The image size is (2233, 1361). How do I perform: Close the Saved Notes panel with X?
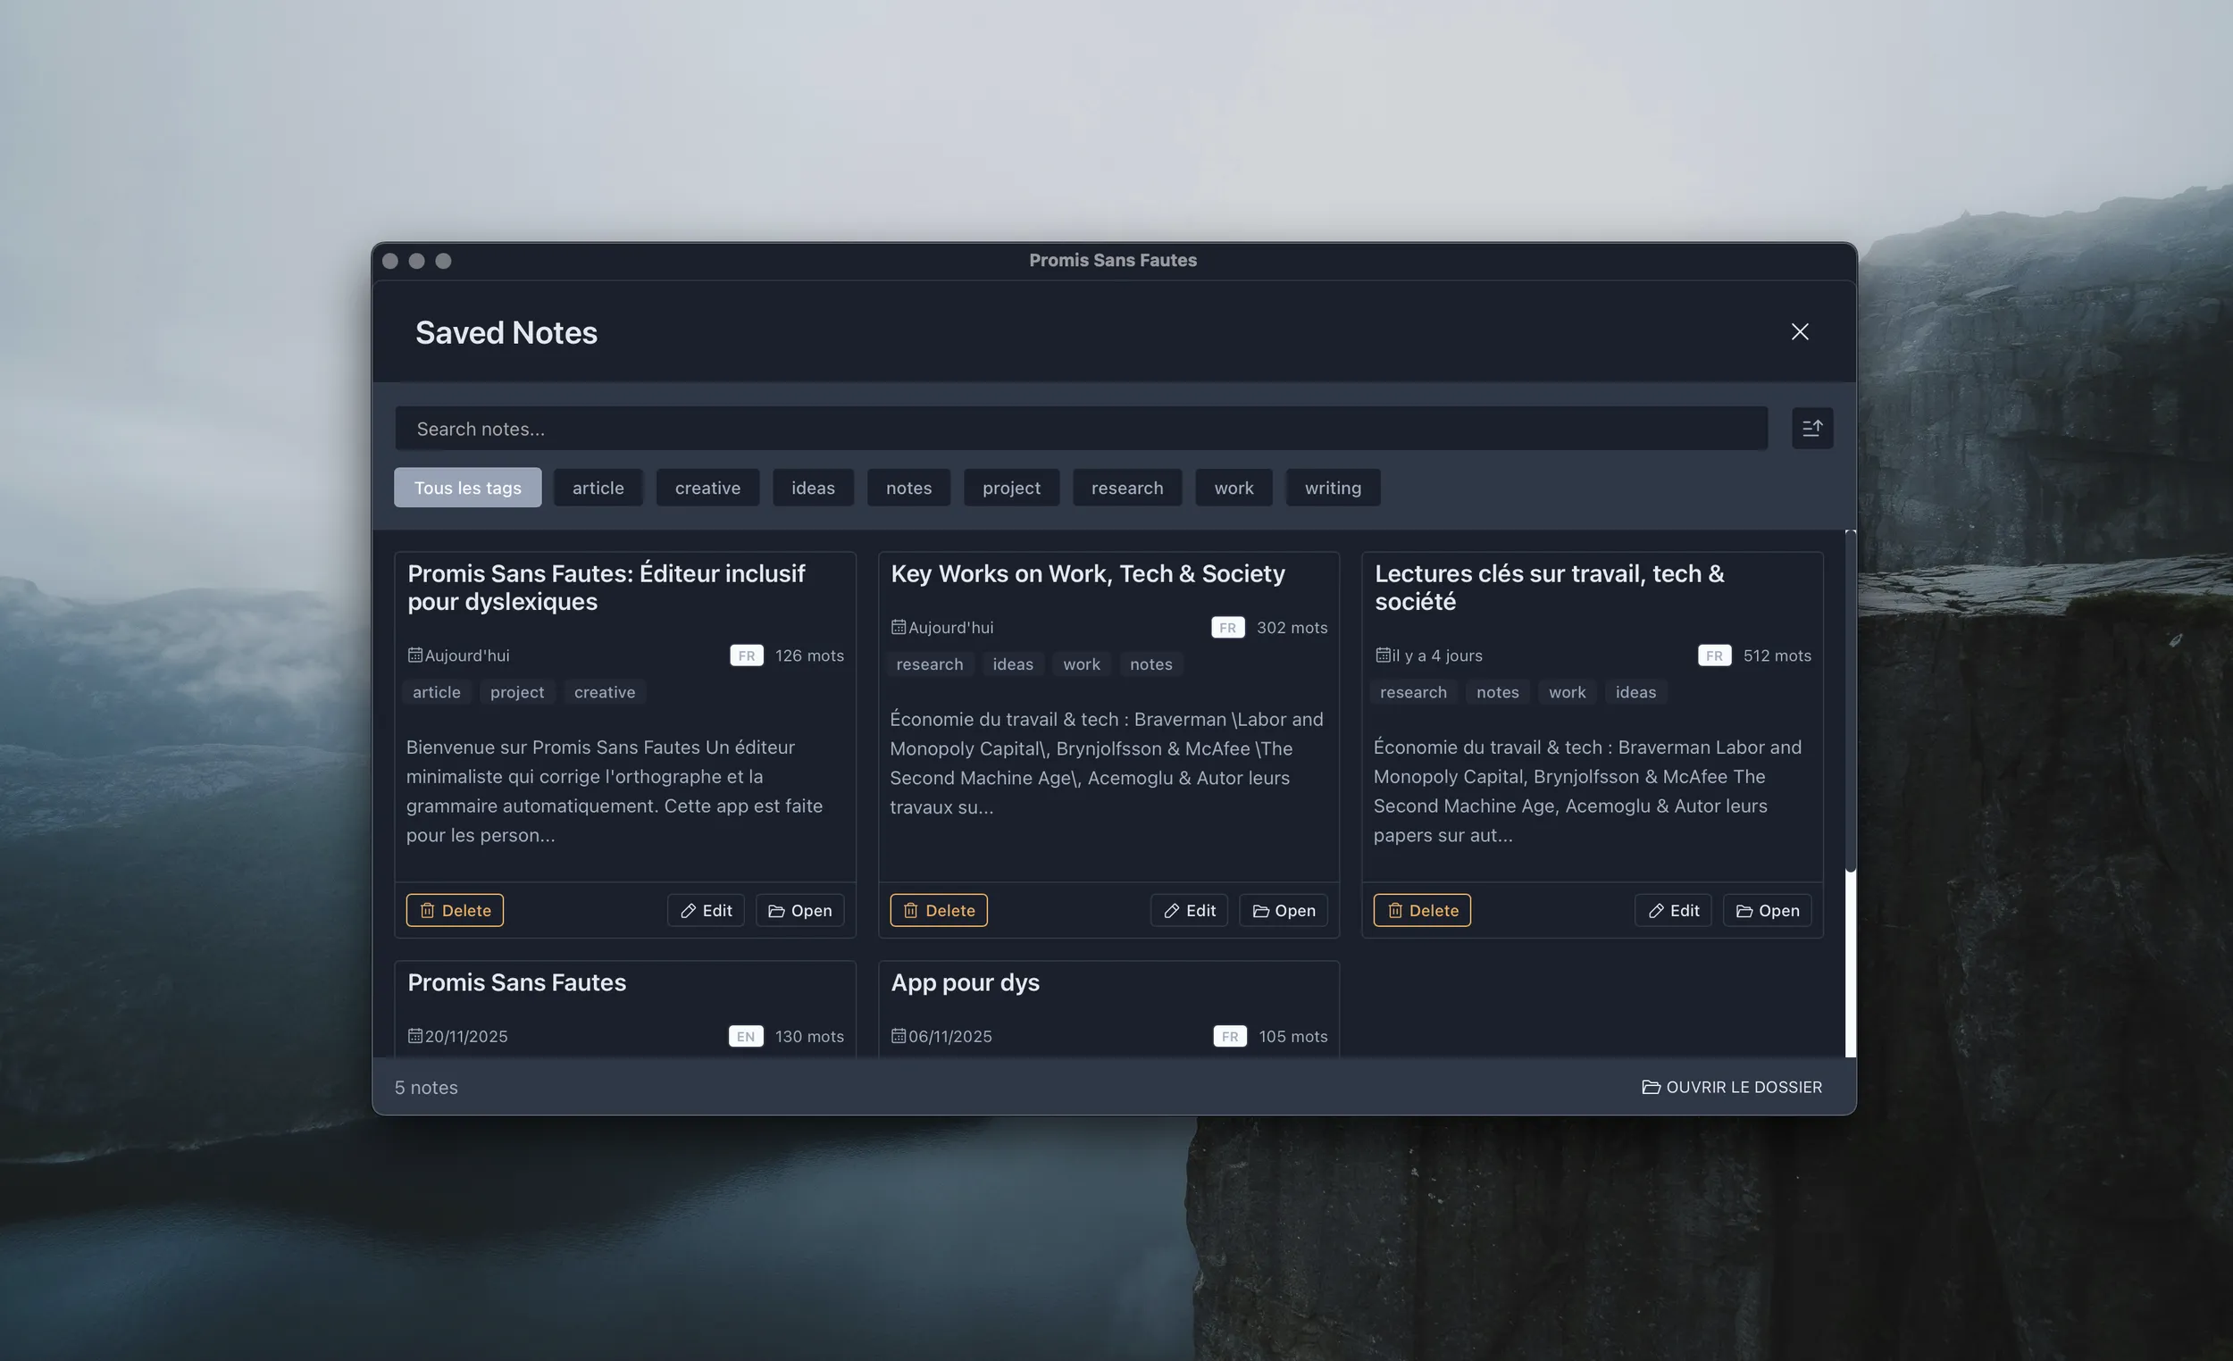1799,331
